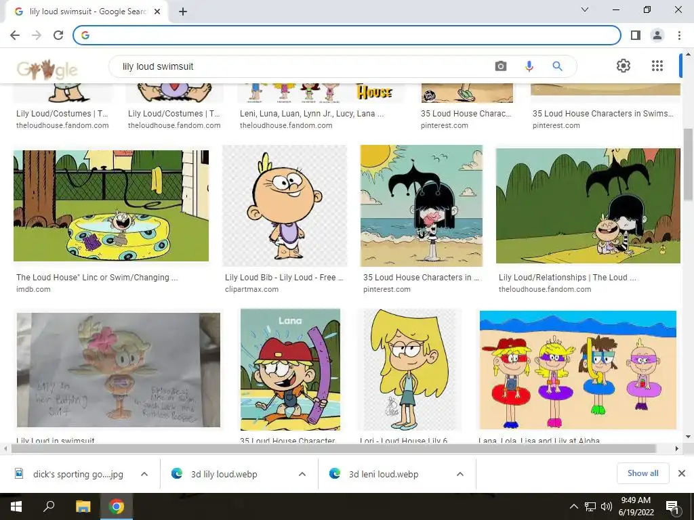Open a new browser tab

pos(183,12)
